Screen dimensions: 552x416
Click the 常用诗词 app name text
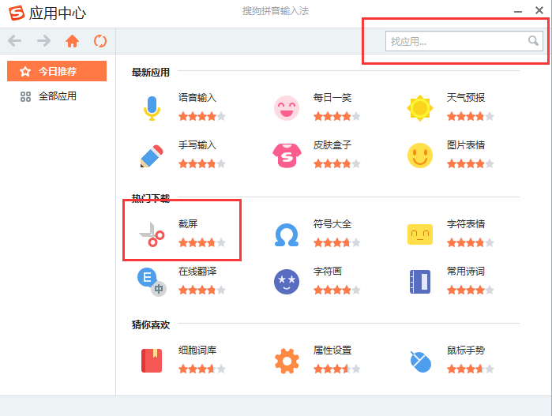point(466,271)
